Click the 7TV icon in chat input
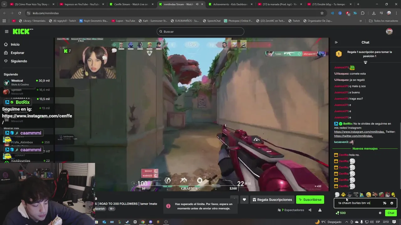 pyautogui.click(x=385, y=203)
